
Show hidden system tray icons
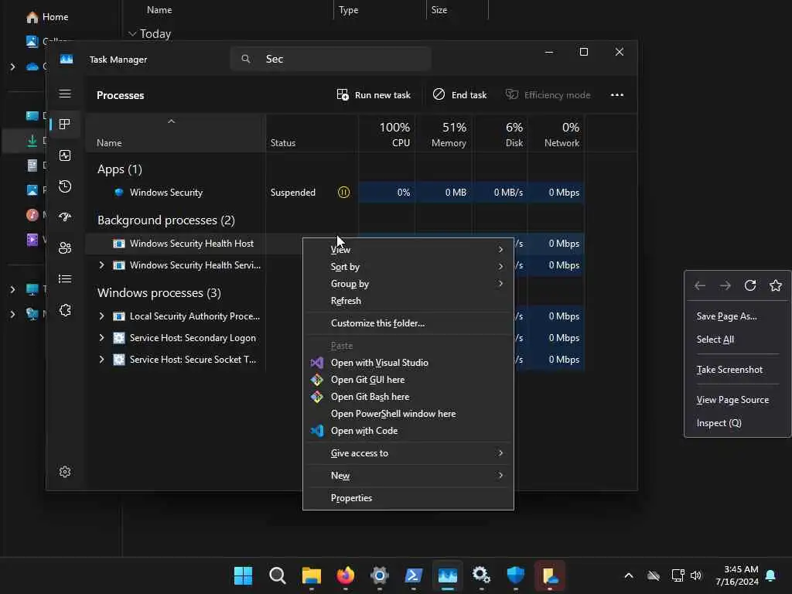point(629,575)
